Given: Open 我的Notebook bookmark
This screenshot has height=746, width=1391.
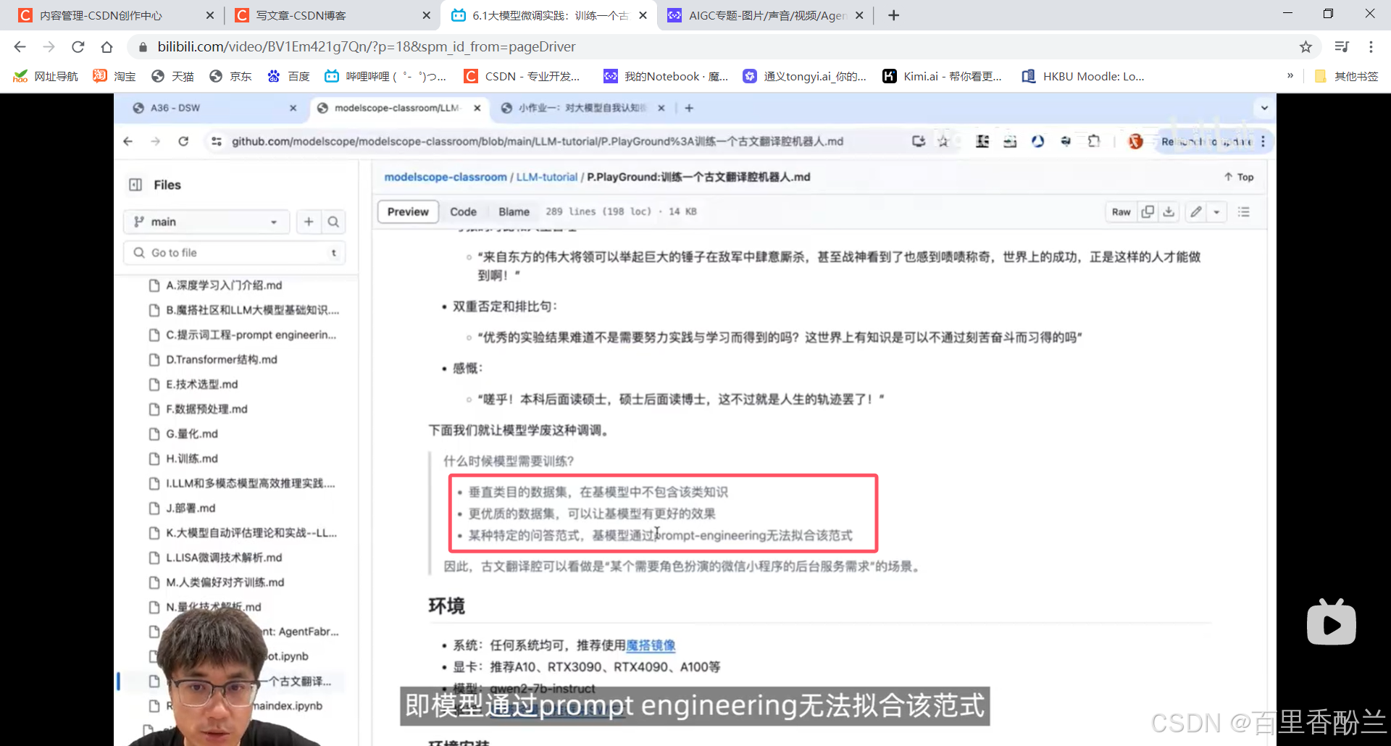Looking at the screenshot, I should (x=667, y=76).
